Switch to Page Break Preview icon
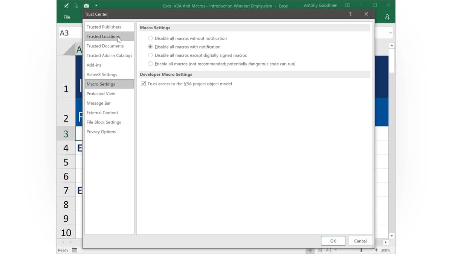Image resolution: width=452 pixels, height=254 pixels. pos(328,250)
